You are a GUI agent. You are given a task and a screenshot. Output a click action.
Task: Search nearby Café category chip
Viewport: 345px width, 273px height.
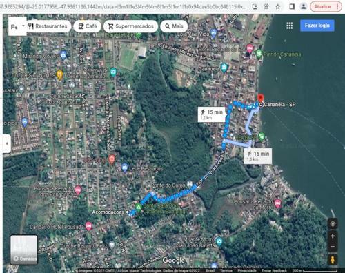pyautogui.click(x=87, y=26)
